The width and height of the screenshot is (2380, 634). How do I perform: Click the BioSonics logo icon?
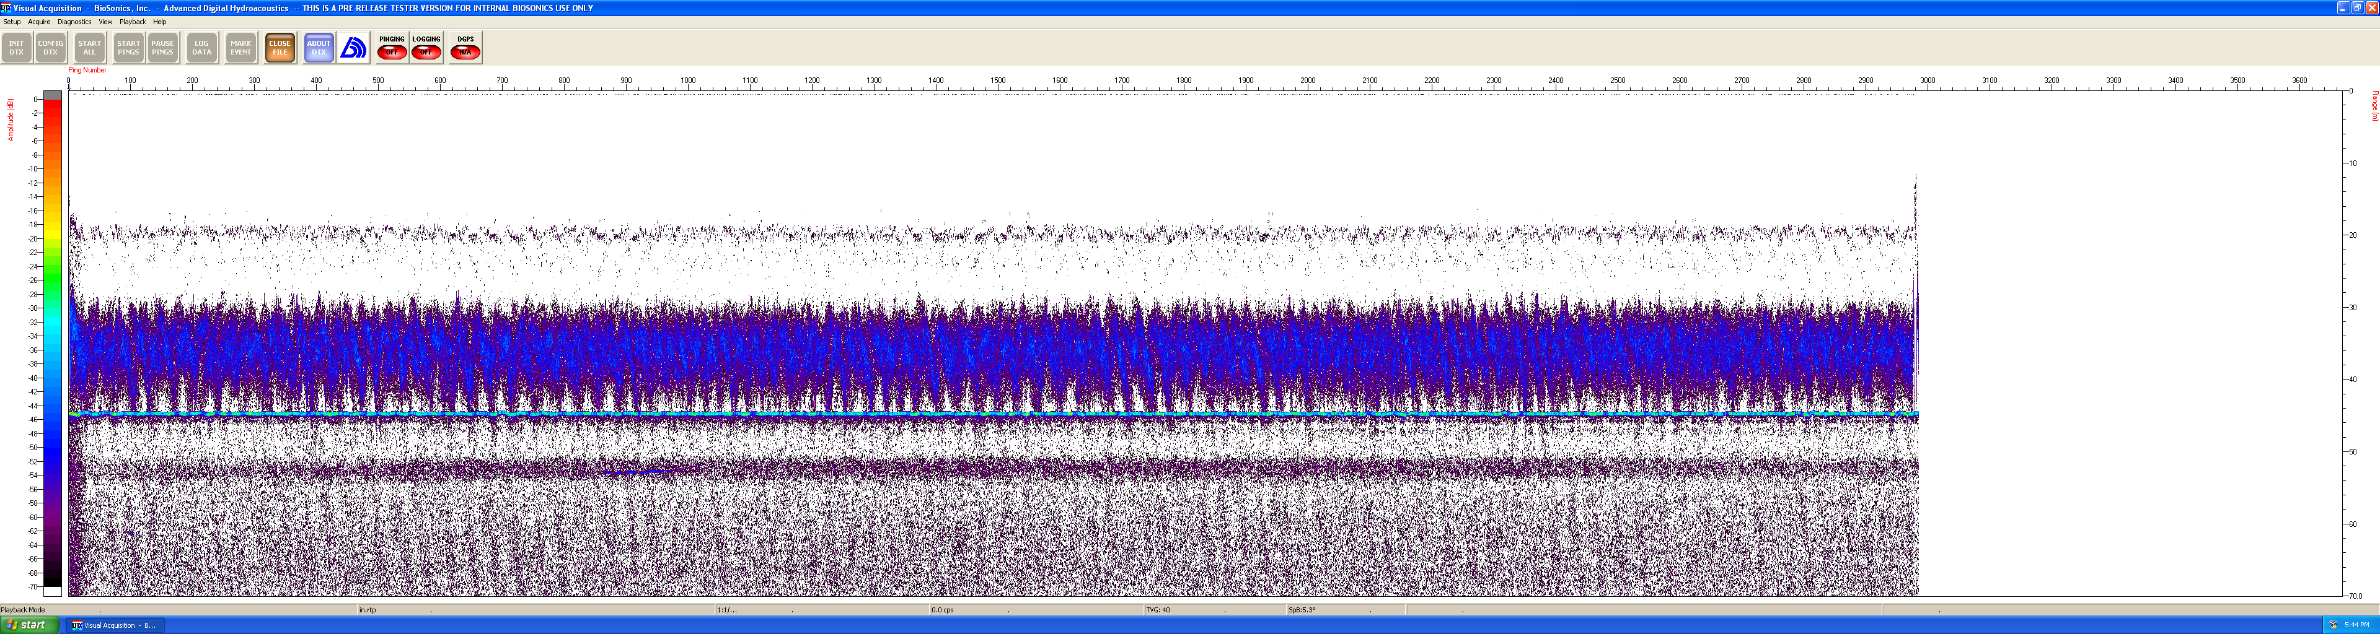click(x=353, y=48)
